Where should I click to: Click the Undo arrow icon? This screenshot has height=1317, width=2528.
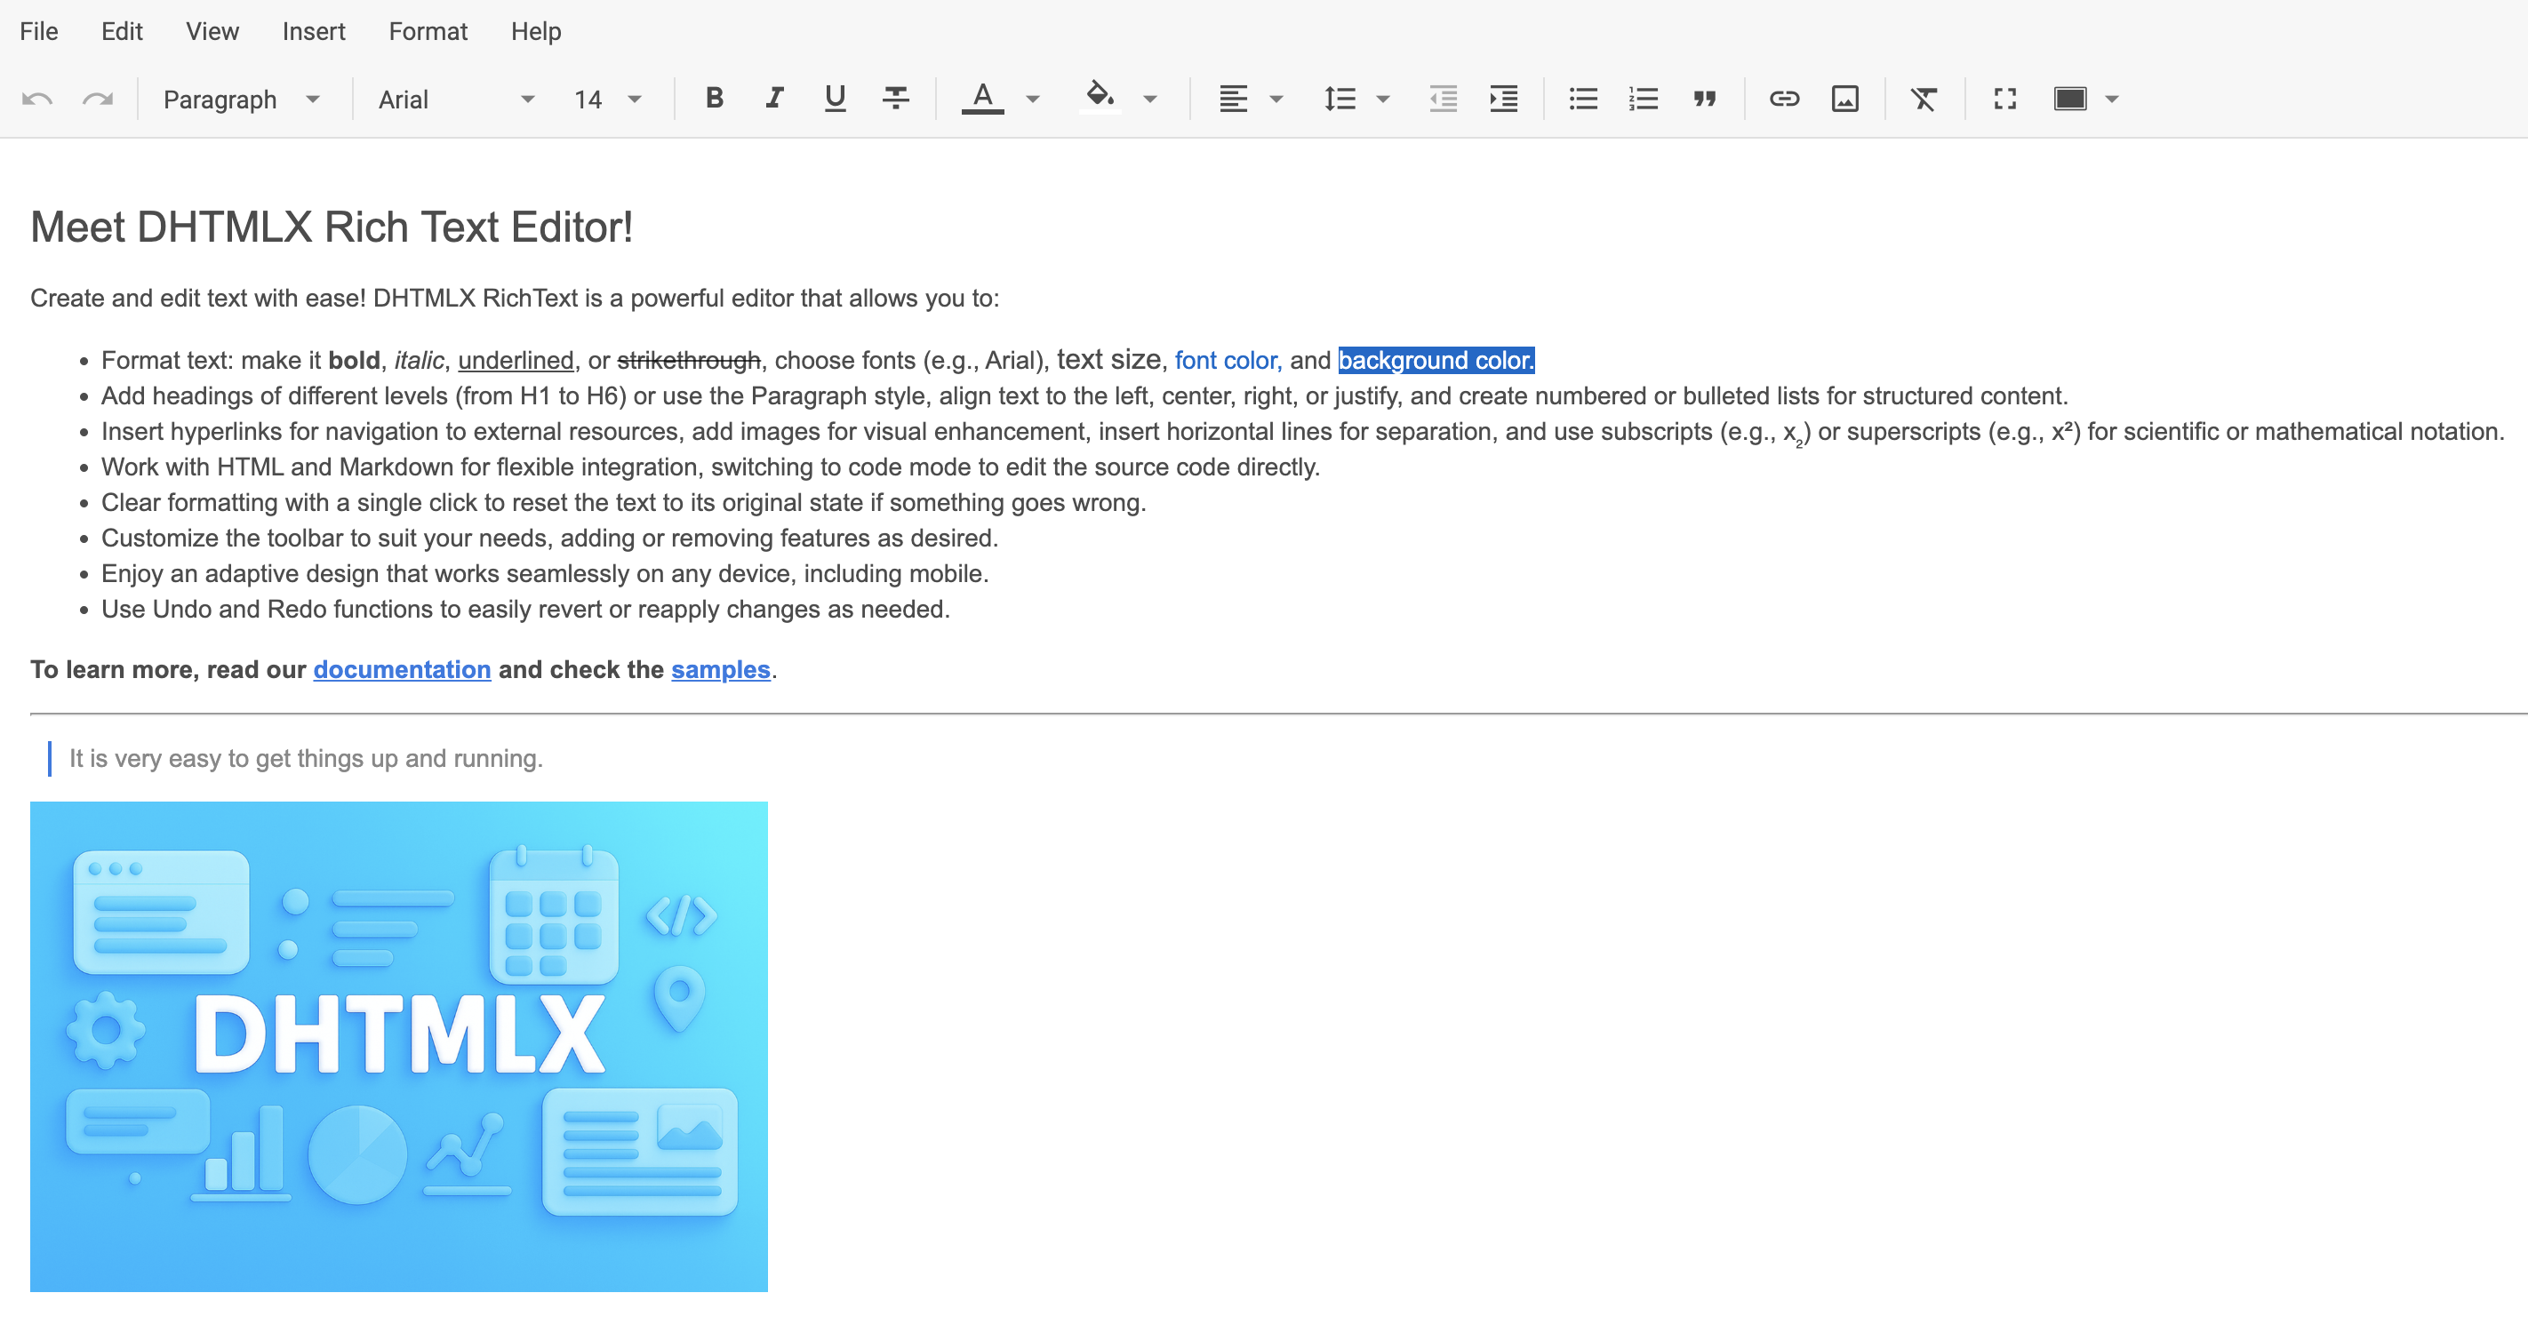tap(37, 100)
